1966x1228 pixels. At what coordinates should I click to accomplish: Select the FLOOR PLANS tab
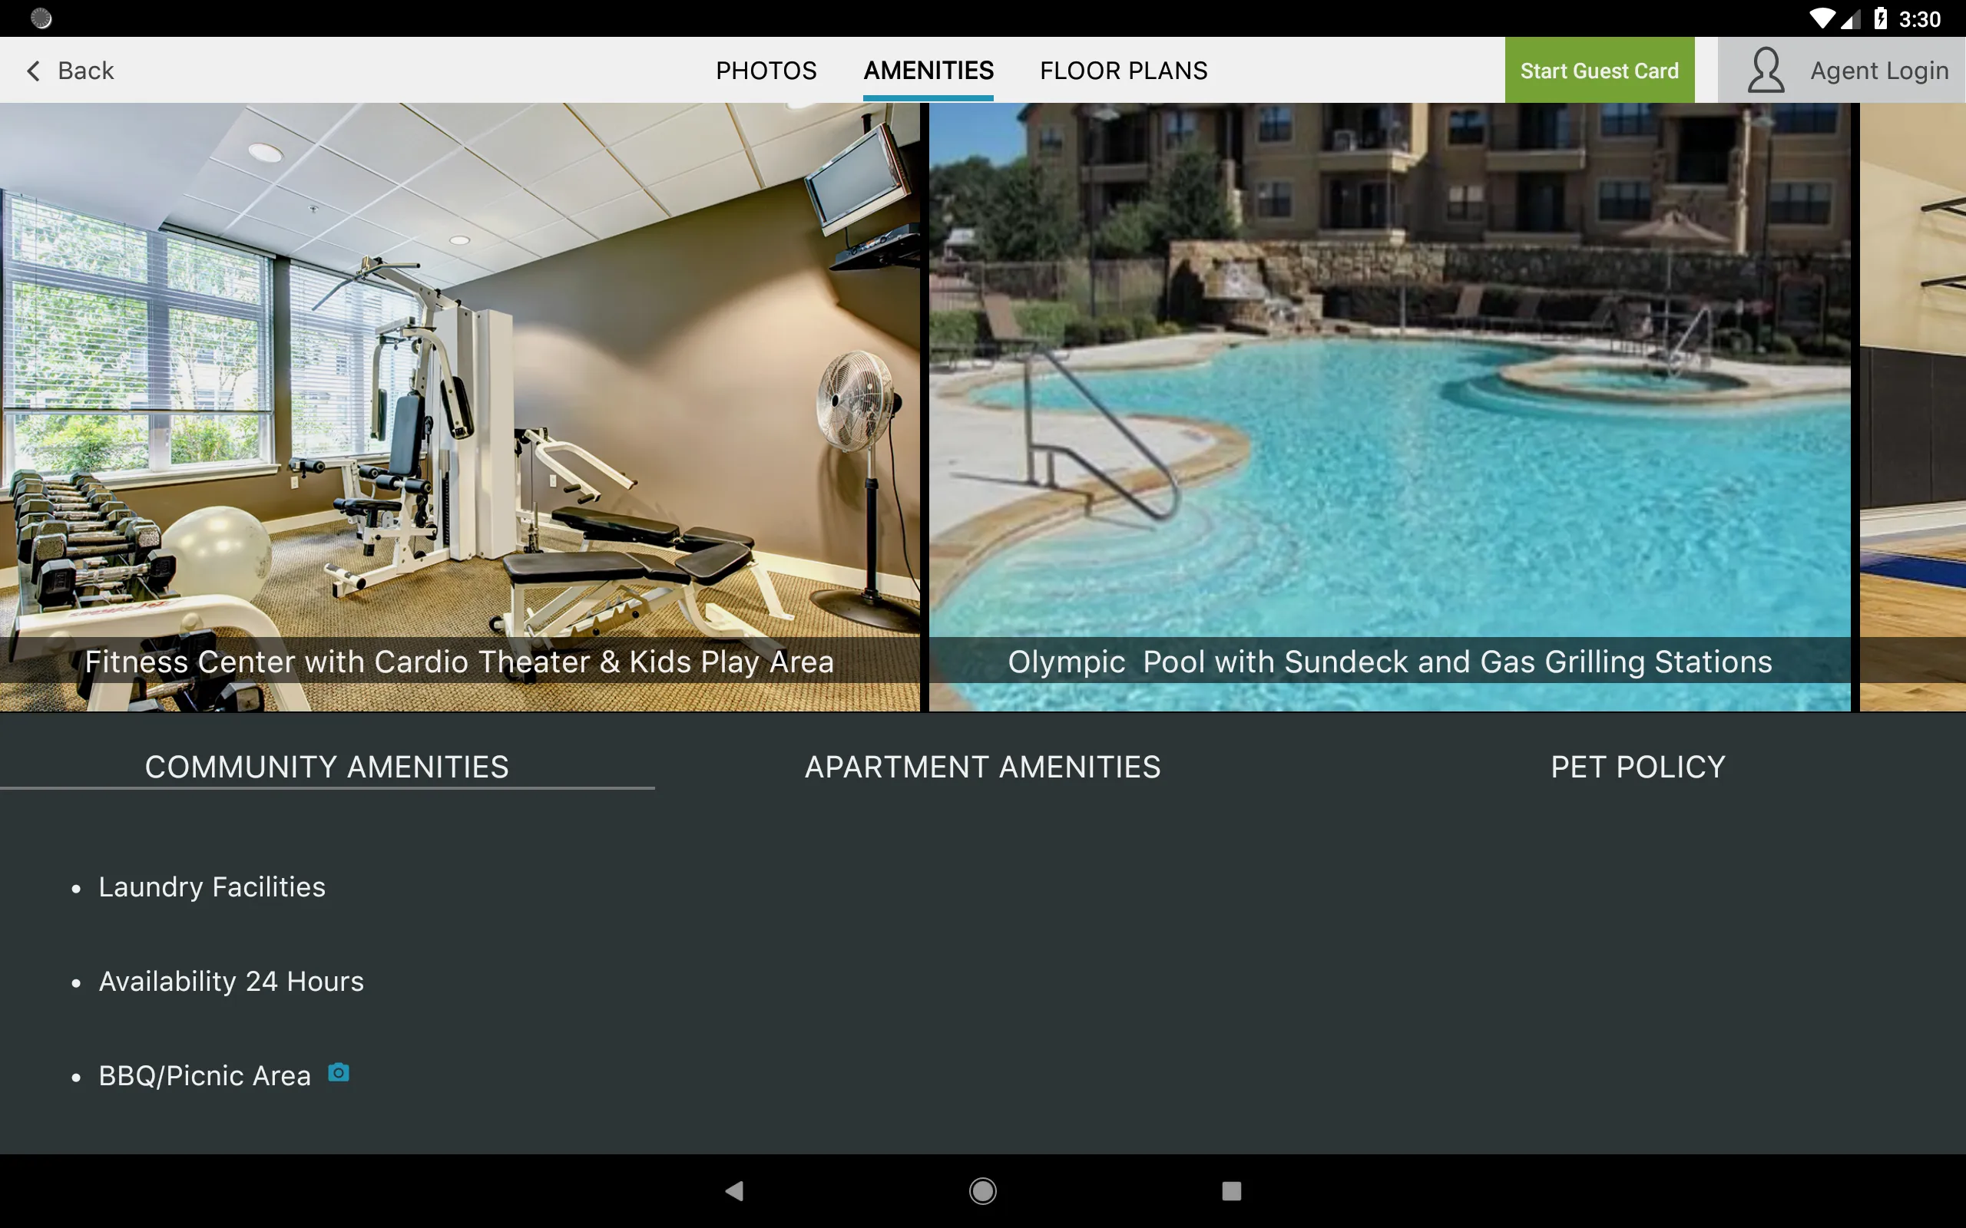coord(1123,68)
